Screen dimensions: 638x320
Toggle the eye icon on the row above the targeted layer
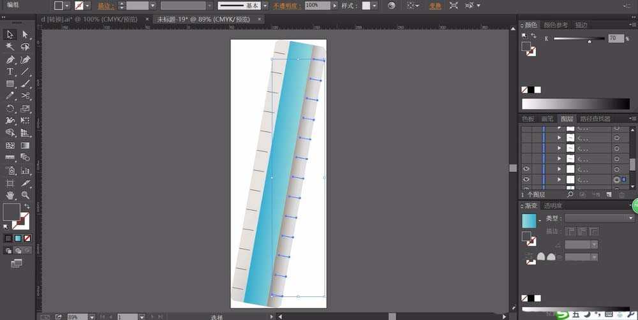coord(526,169)
